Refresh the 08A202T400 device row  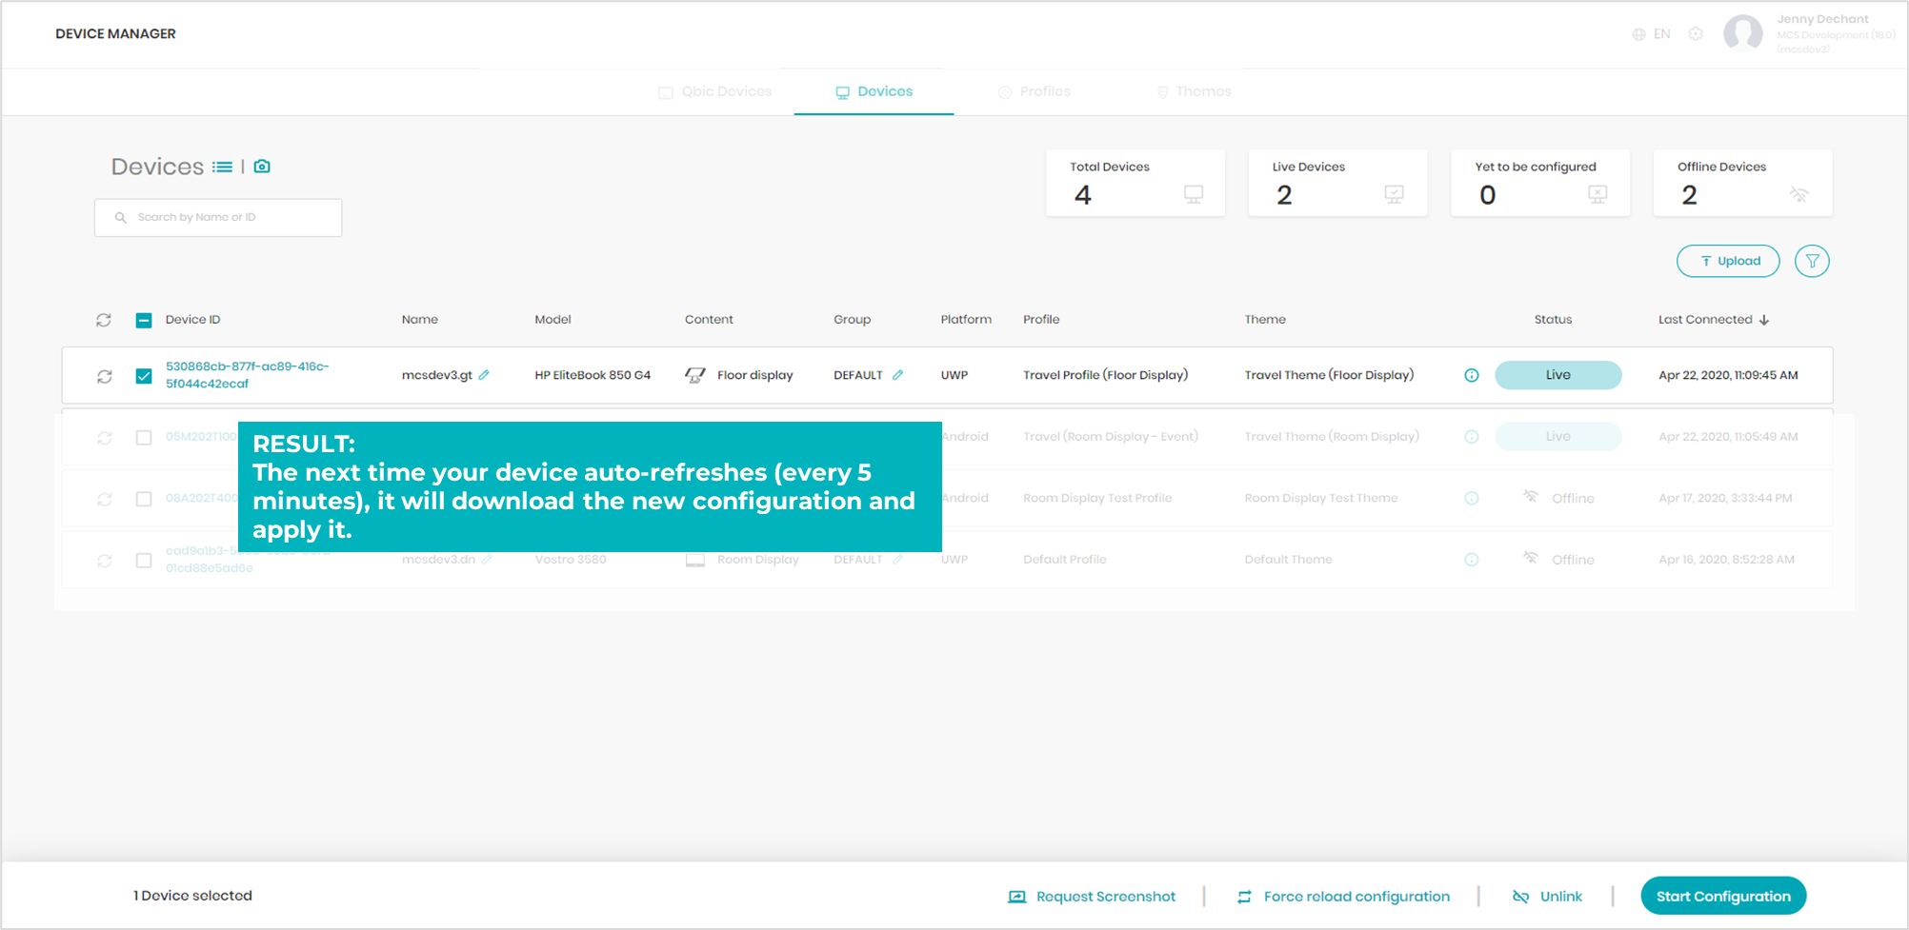tap(105, 499)
